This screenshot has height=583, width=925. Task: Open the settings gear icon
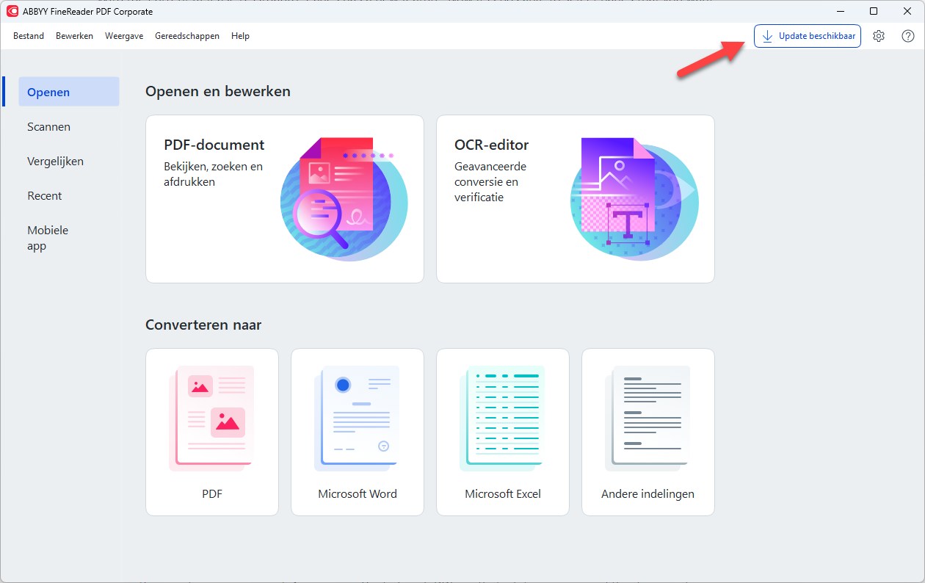click(x=879, y=36)
